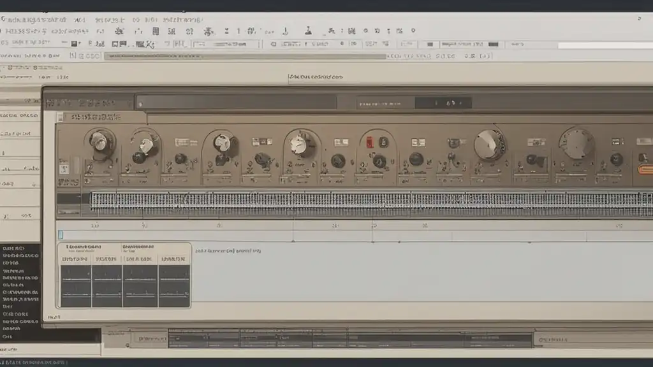Open the third dark thumbnail in lower panel
The height and width of the screenshot is (367, 653).
click(x=140, y=285)
